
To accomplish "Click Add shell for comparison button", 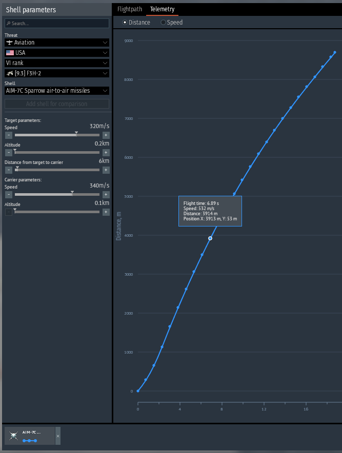I will point(57,104).
